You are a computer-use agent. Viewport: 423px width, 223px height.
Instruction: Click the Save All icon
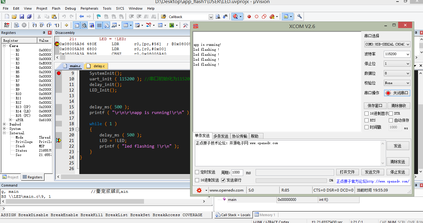pyautogui.click(x=29, y=17)
